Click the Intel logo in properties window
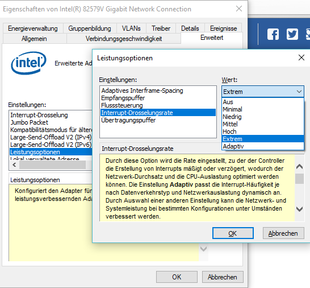Viewport: 310px width, 288px height. click(x=28, y=63)
